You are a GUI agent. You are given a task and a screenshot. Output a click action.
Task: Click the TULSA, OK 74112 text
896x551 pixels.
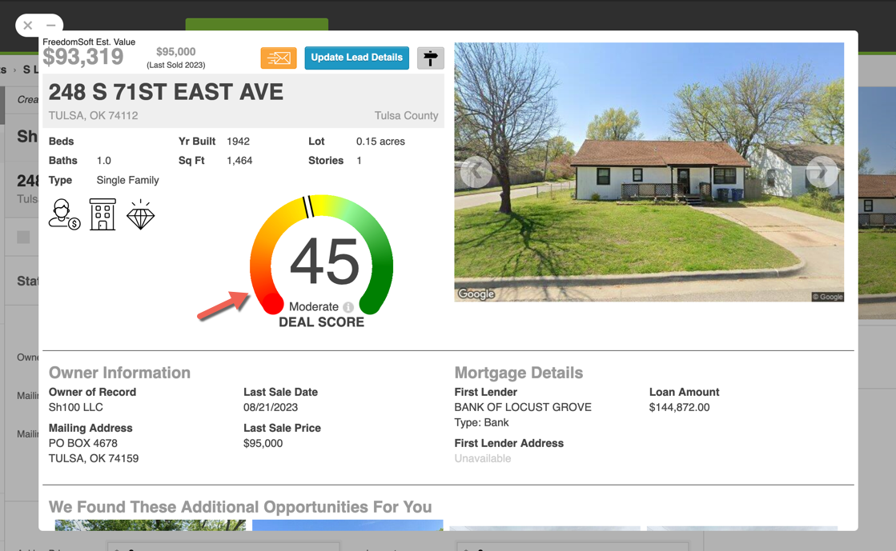pos(93,115)
